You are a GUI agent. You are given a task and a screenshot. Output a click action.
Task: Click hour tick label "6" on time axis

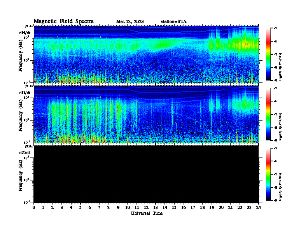click(90, 208)
